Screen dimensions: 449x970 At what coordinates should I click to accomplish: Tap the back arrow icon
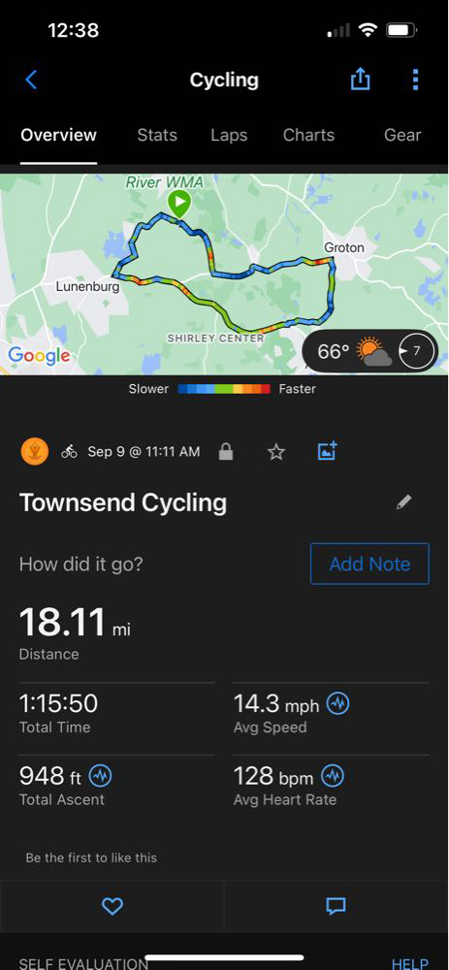[x=31, y=80]
